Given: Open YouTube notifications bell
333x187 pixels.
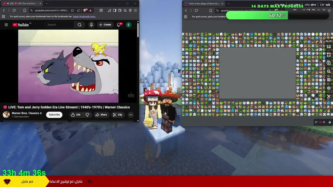Looking at the screenshot, I should pyautogui.click(x=119, y=25).
